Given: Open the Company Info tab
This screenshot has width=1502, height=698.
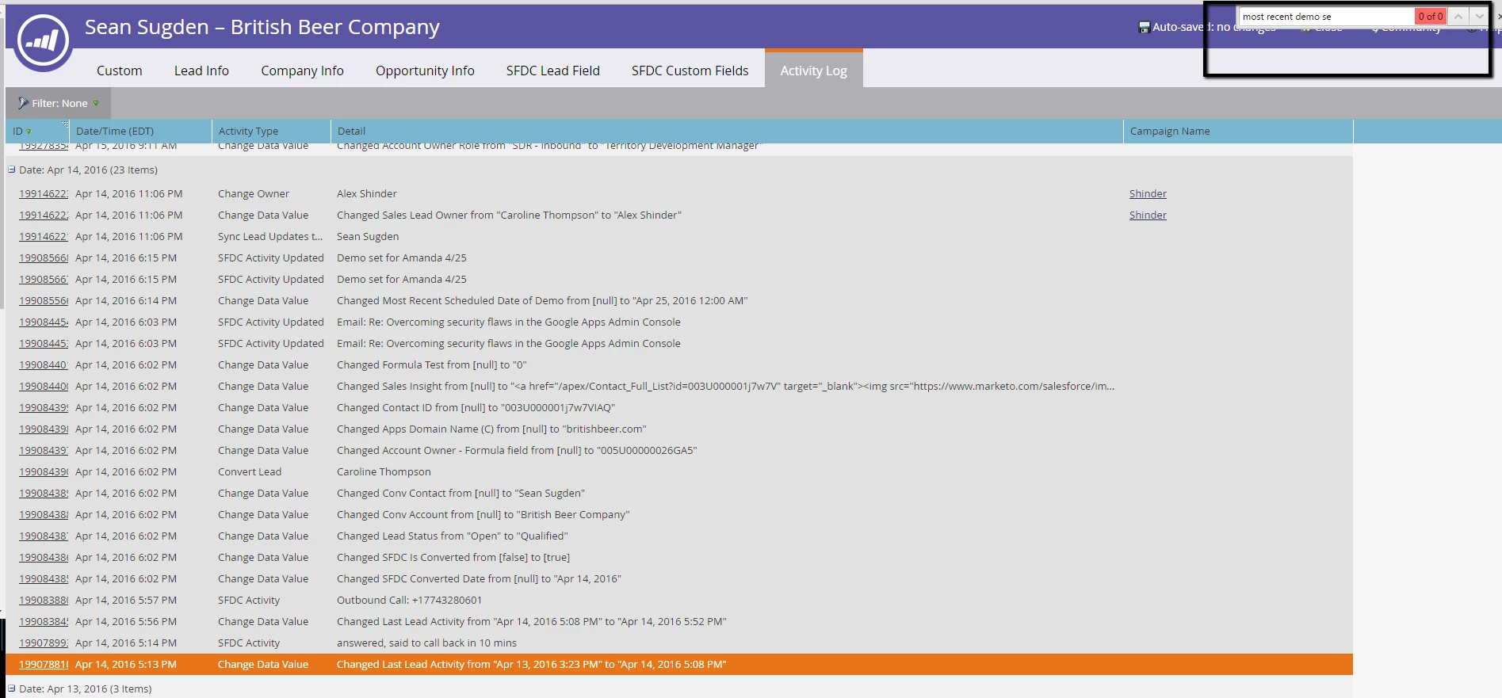Looking at the screenshot, I should 302,71.
